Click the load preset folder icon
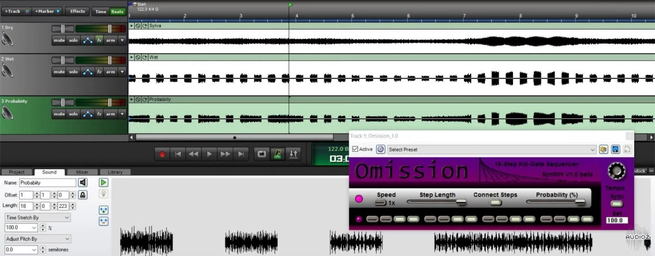655x256 pixels. click(x=604, y=149)
